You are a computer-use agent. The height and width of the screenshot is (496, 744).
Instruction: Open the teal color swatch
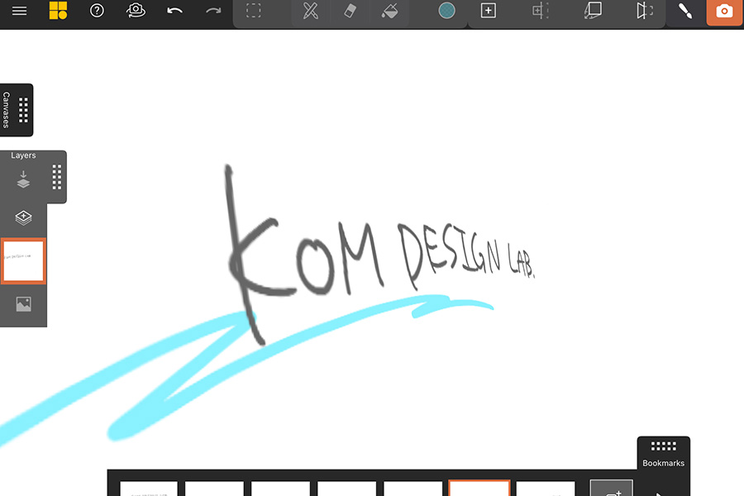click(446, 12)
